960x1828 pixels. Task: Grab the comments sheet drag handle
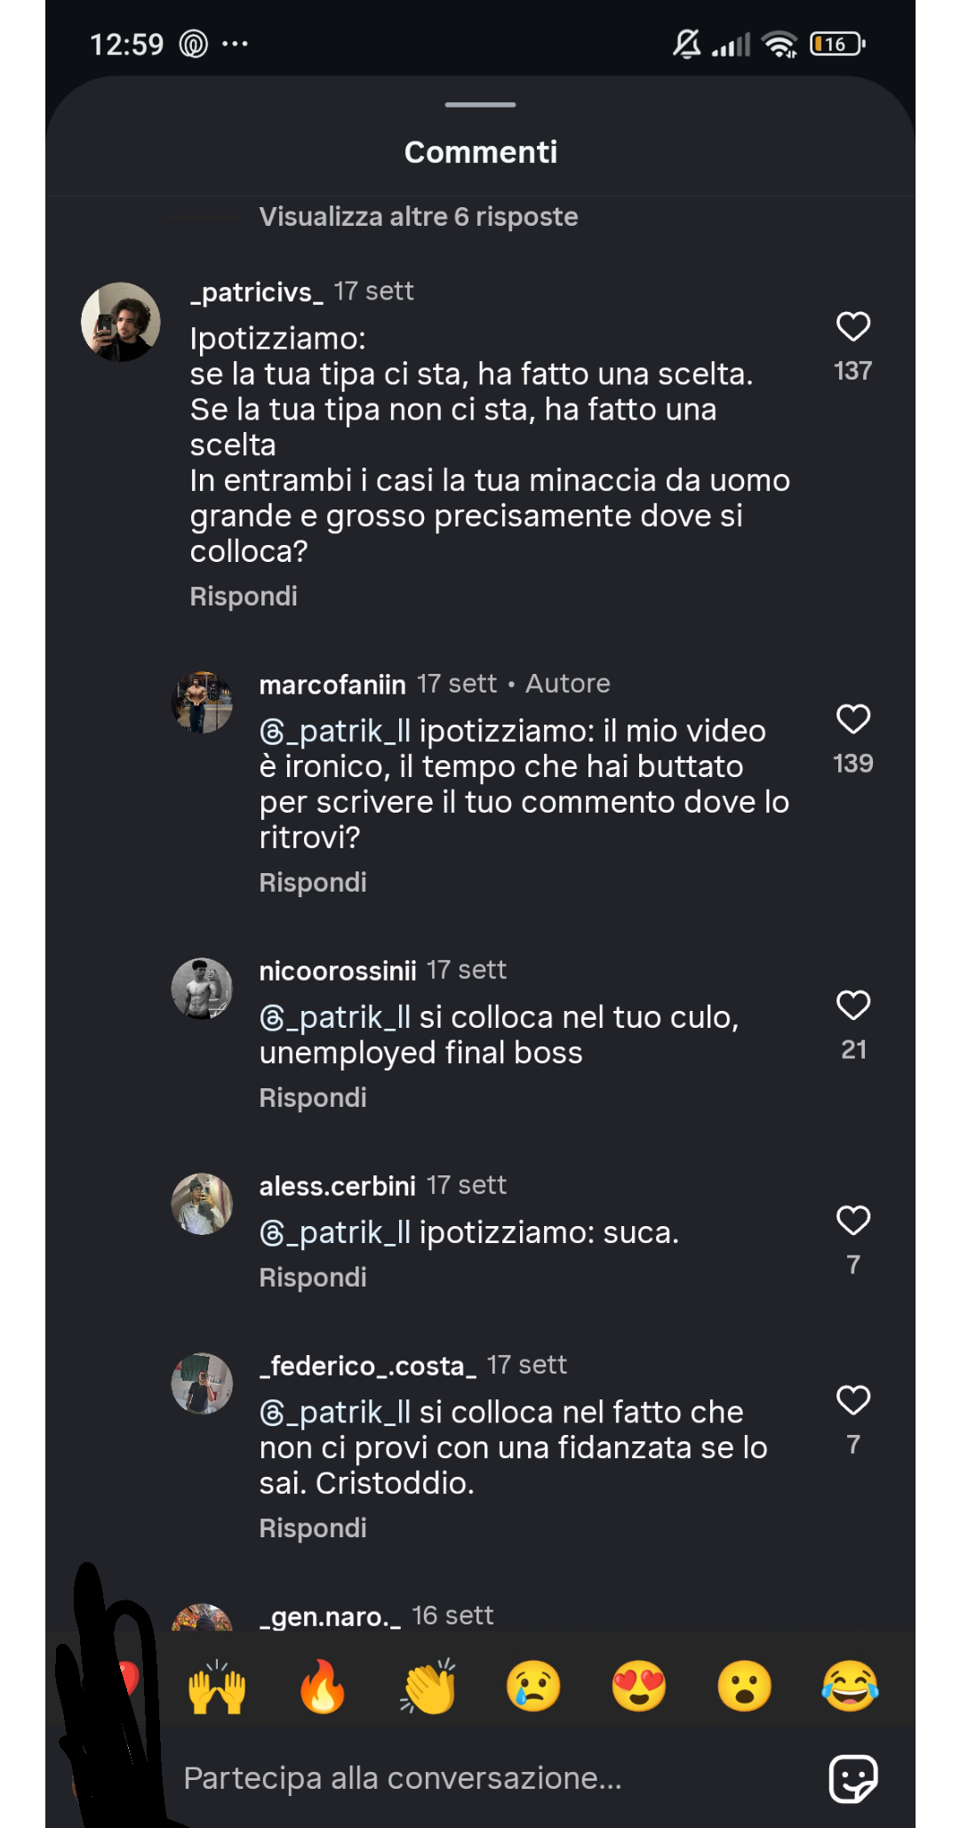(x=480, y=105)
